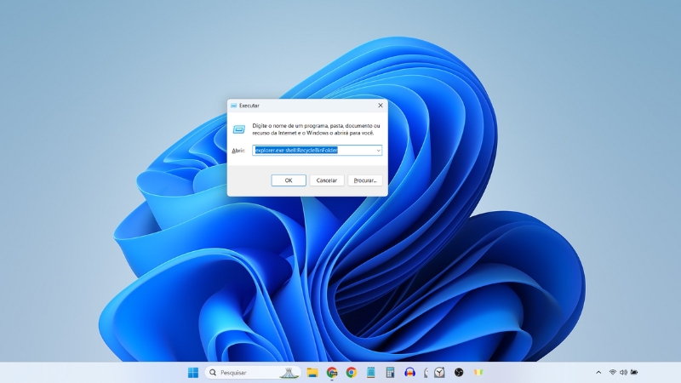
Task: Open File Explorer from the taskbar
Action: click(312, 373)
